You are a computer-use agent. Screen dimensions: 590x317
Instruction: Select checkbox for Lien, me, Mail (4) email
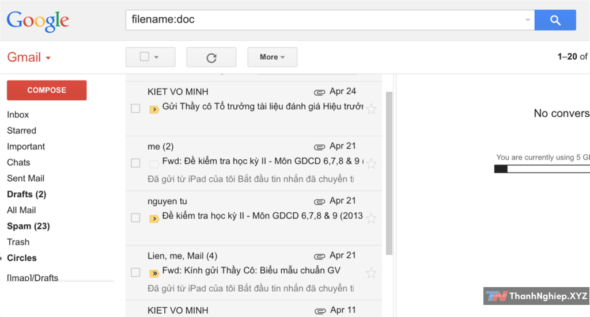(135, 272)
